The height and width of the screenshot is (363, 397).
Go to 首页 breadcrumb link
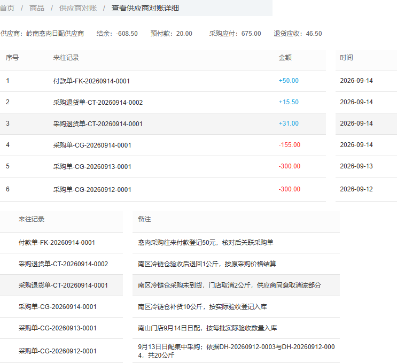tap(7, 8)
